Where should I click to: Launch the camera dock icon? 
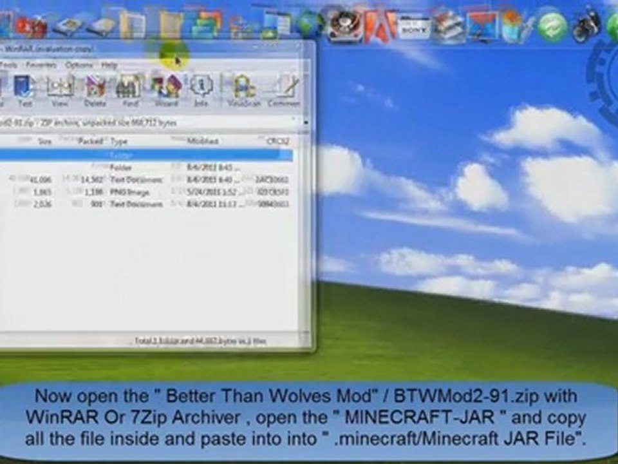(x=586, y=24)
